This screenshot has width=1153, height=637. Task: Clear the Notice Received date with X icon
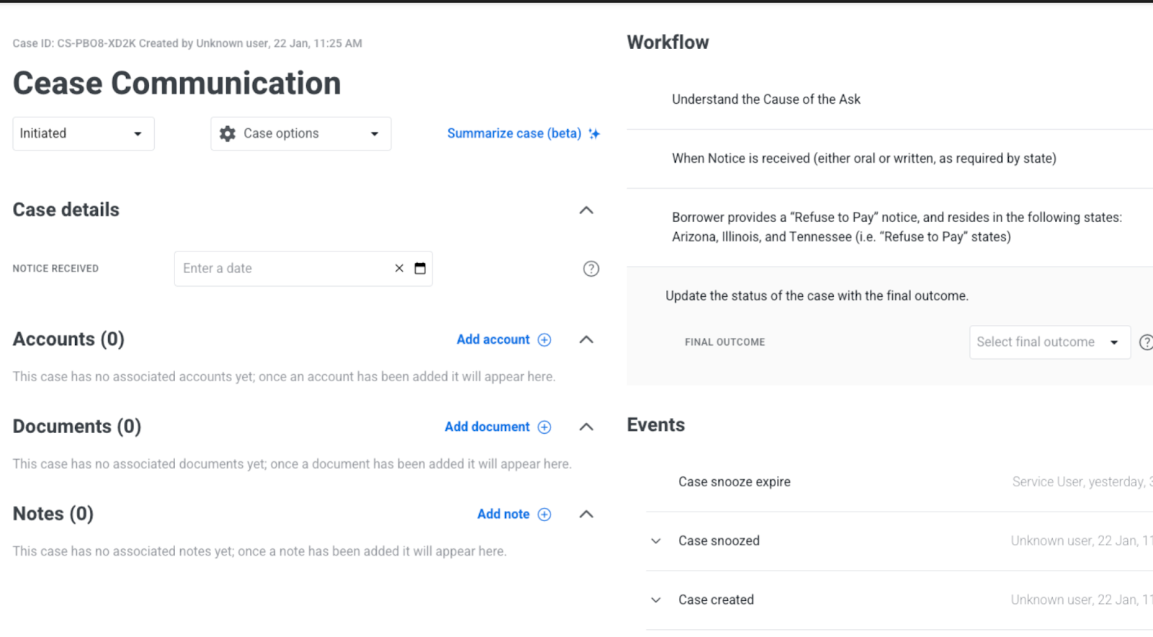point(399,268)
